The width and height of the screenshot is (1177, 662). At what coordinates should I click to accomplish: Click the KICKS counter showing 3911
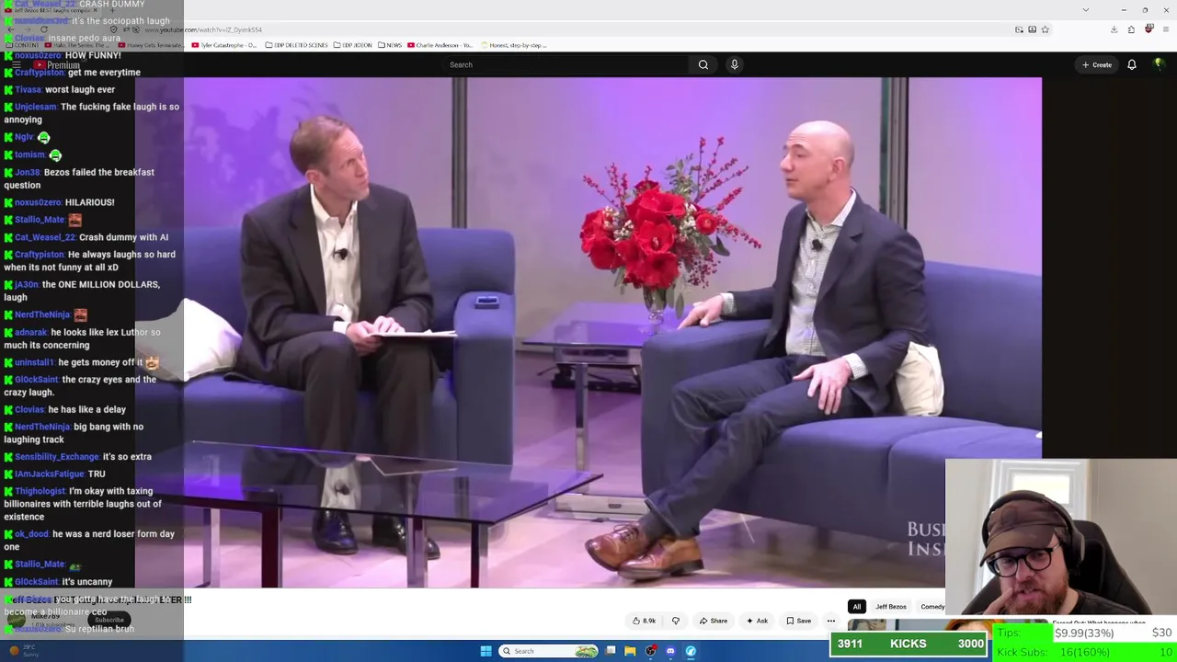908,644
